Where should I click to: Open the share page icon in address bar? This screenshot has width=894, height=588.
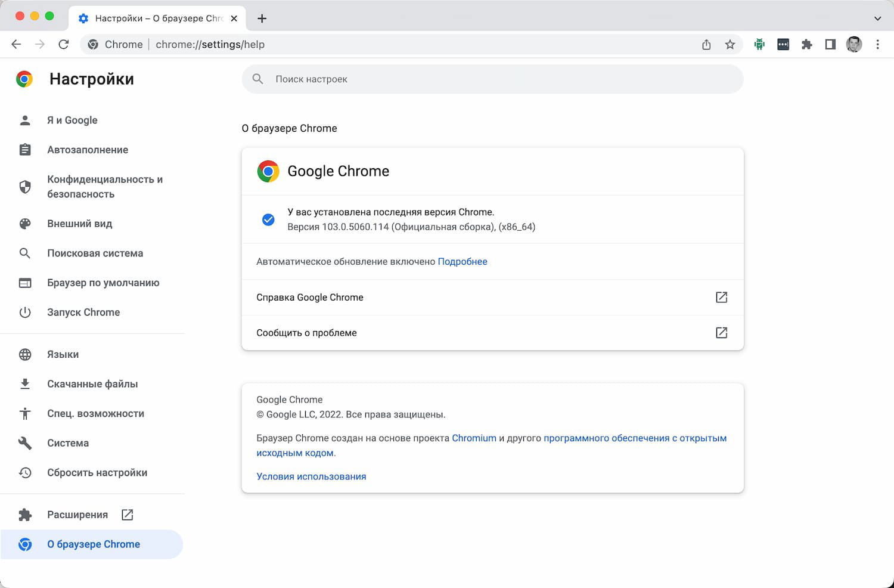[x=706, y=44]
